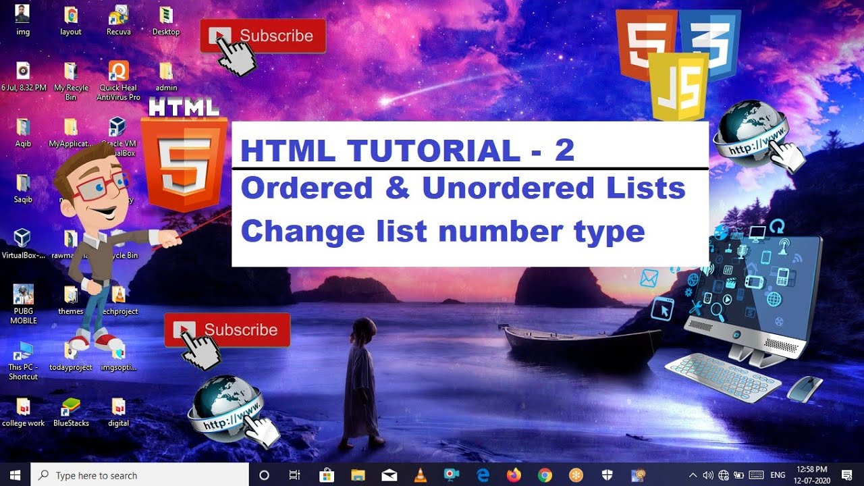The width and height of the screenshot is (864, 486).
Task: Open the last pinned taskbar app icon
Action: (x=638, y=475)
